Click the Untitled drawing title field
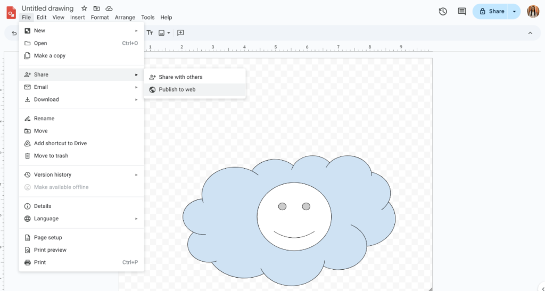545x291 pixels. click(x=47, y=9)
